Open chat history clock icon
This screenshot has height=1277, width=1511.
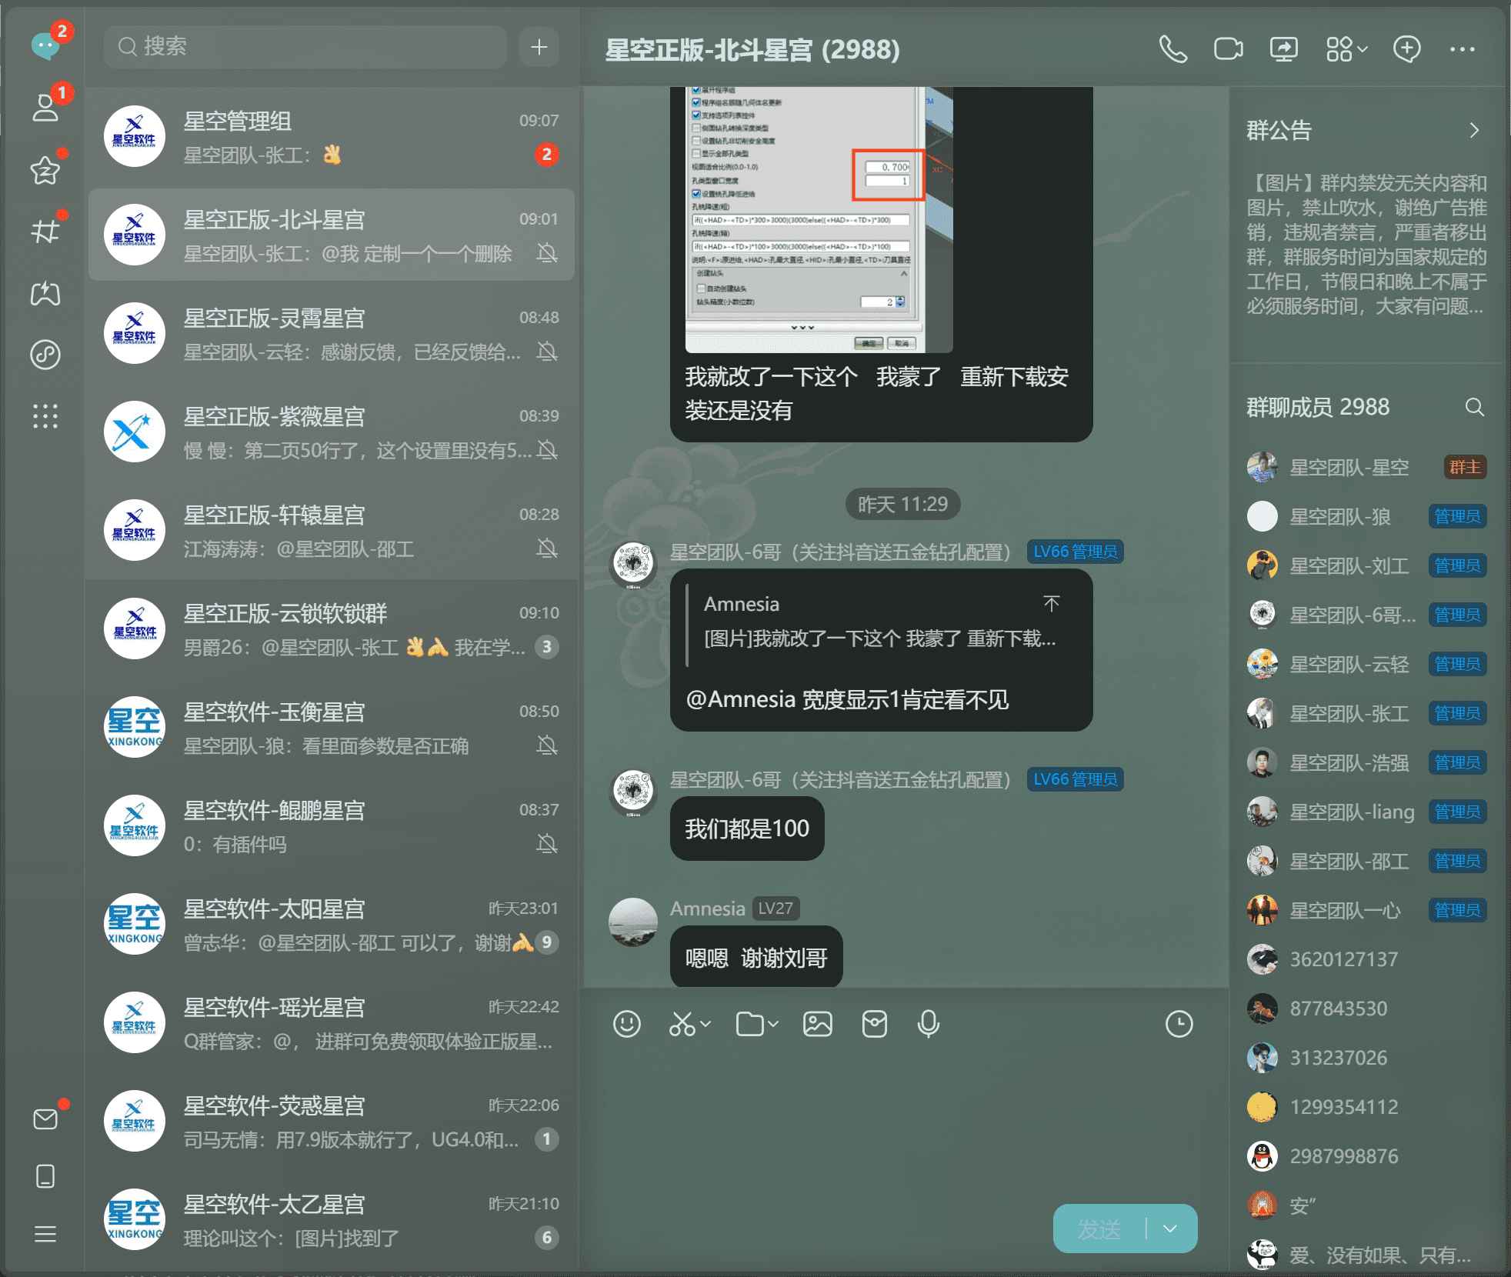point(1179,1024)
